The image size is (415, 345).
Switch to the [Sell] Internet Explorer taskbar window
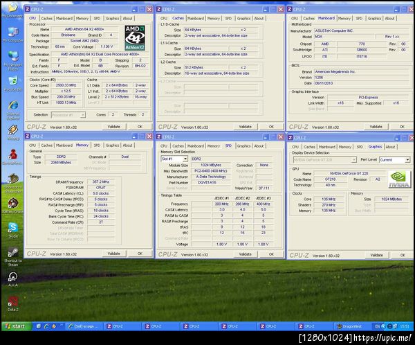point(84,326)
